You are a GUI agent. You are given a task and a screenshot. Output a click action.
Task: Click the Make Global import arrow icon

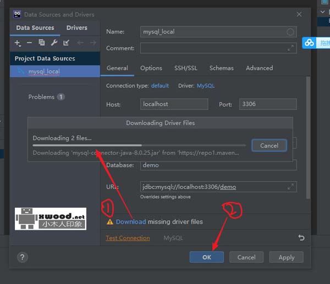(x=67, y=43)
